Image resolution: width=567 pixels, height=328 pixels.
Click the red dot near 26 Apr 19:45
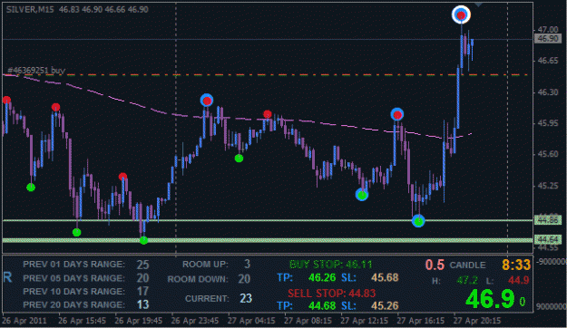click(122, 177)
